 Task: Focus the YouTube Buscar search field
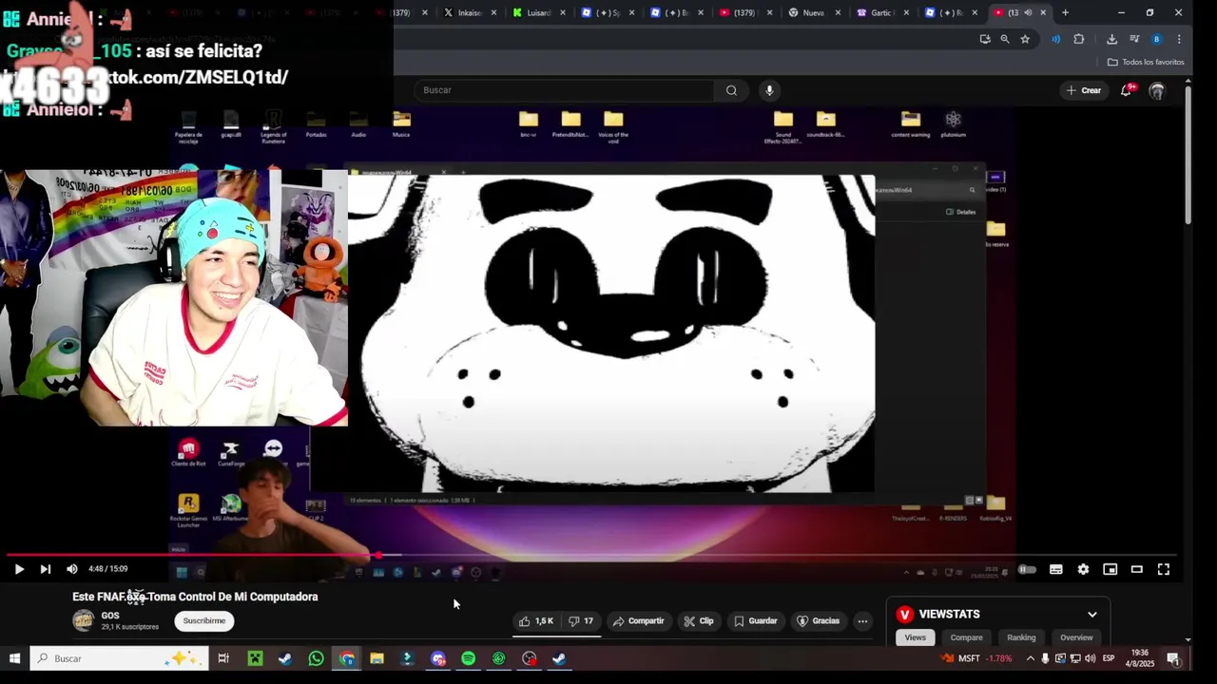[563, 90]
